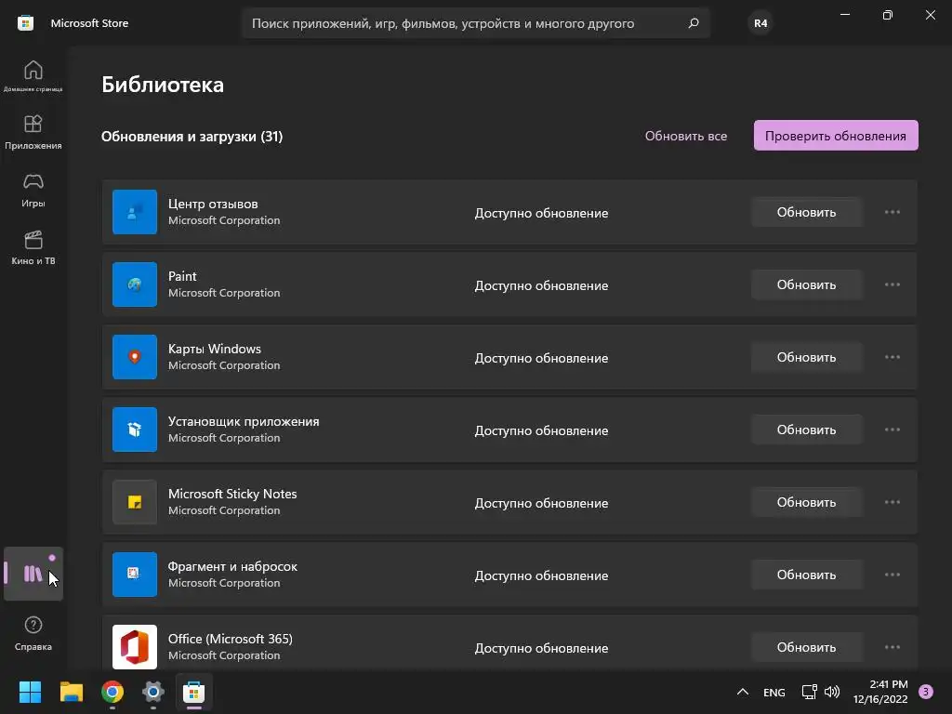
Task: Open more options for Фрагмент и набросок
Action: pyautogui.click(x=892, y=575)
